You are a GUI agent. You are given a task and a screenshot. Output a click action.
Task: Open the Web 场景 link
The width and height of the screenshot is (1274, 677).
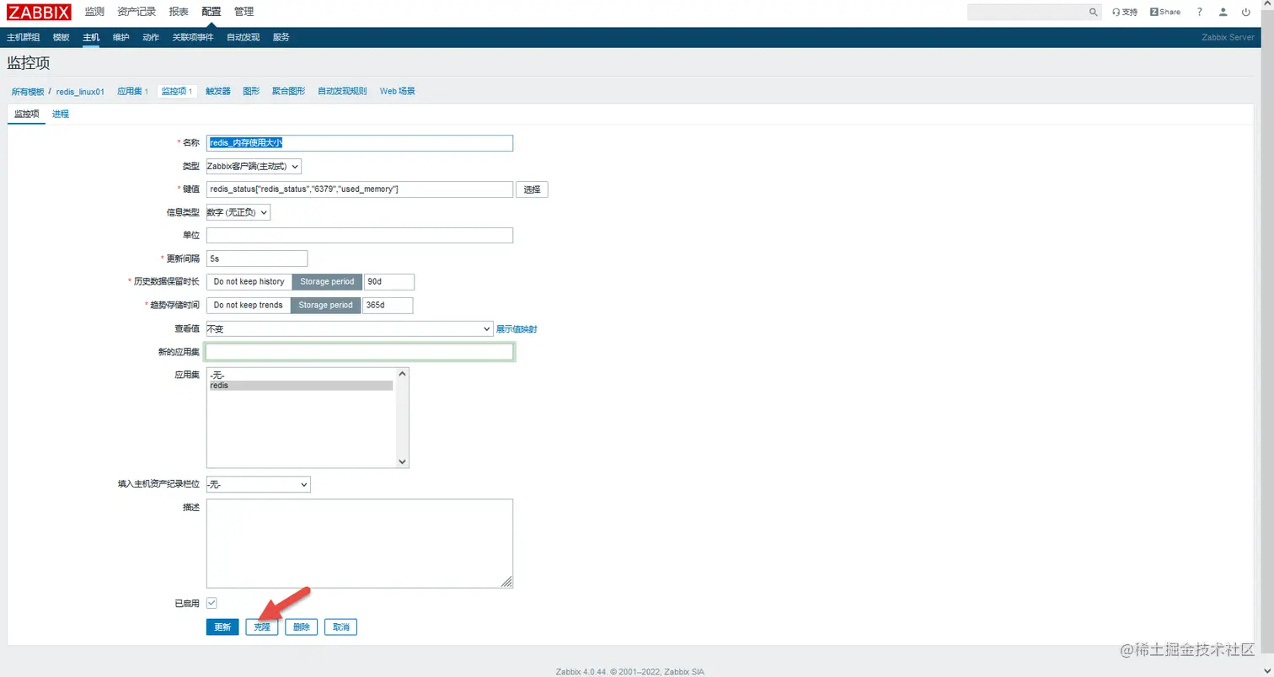(x=397, y=91)
